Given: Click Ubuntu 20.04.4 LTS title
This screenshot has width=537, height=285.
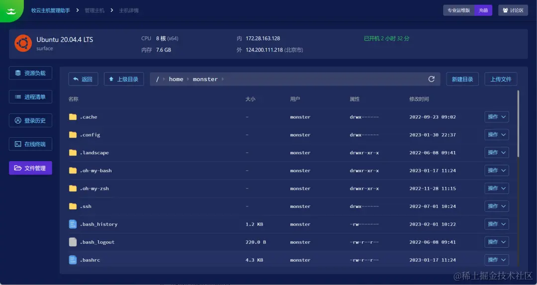Looking at the screenshot, I should pos(65,39).
